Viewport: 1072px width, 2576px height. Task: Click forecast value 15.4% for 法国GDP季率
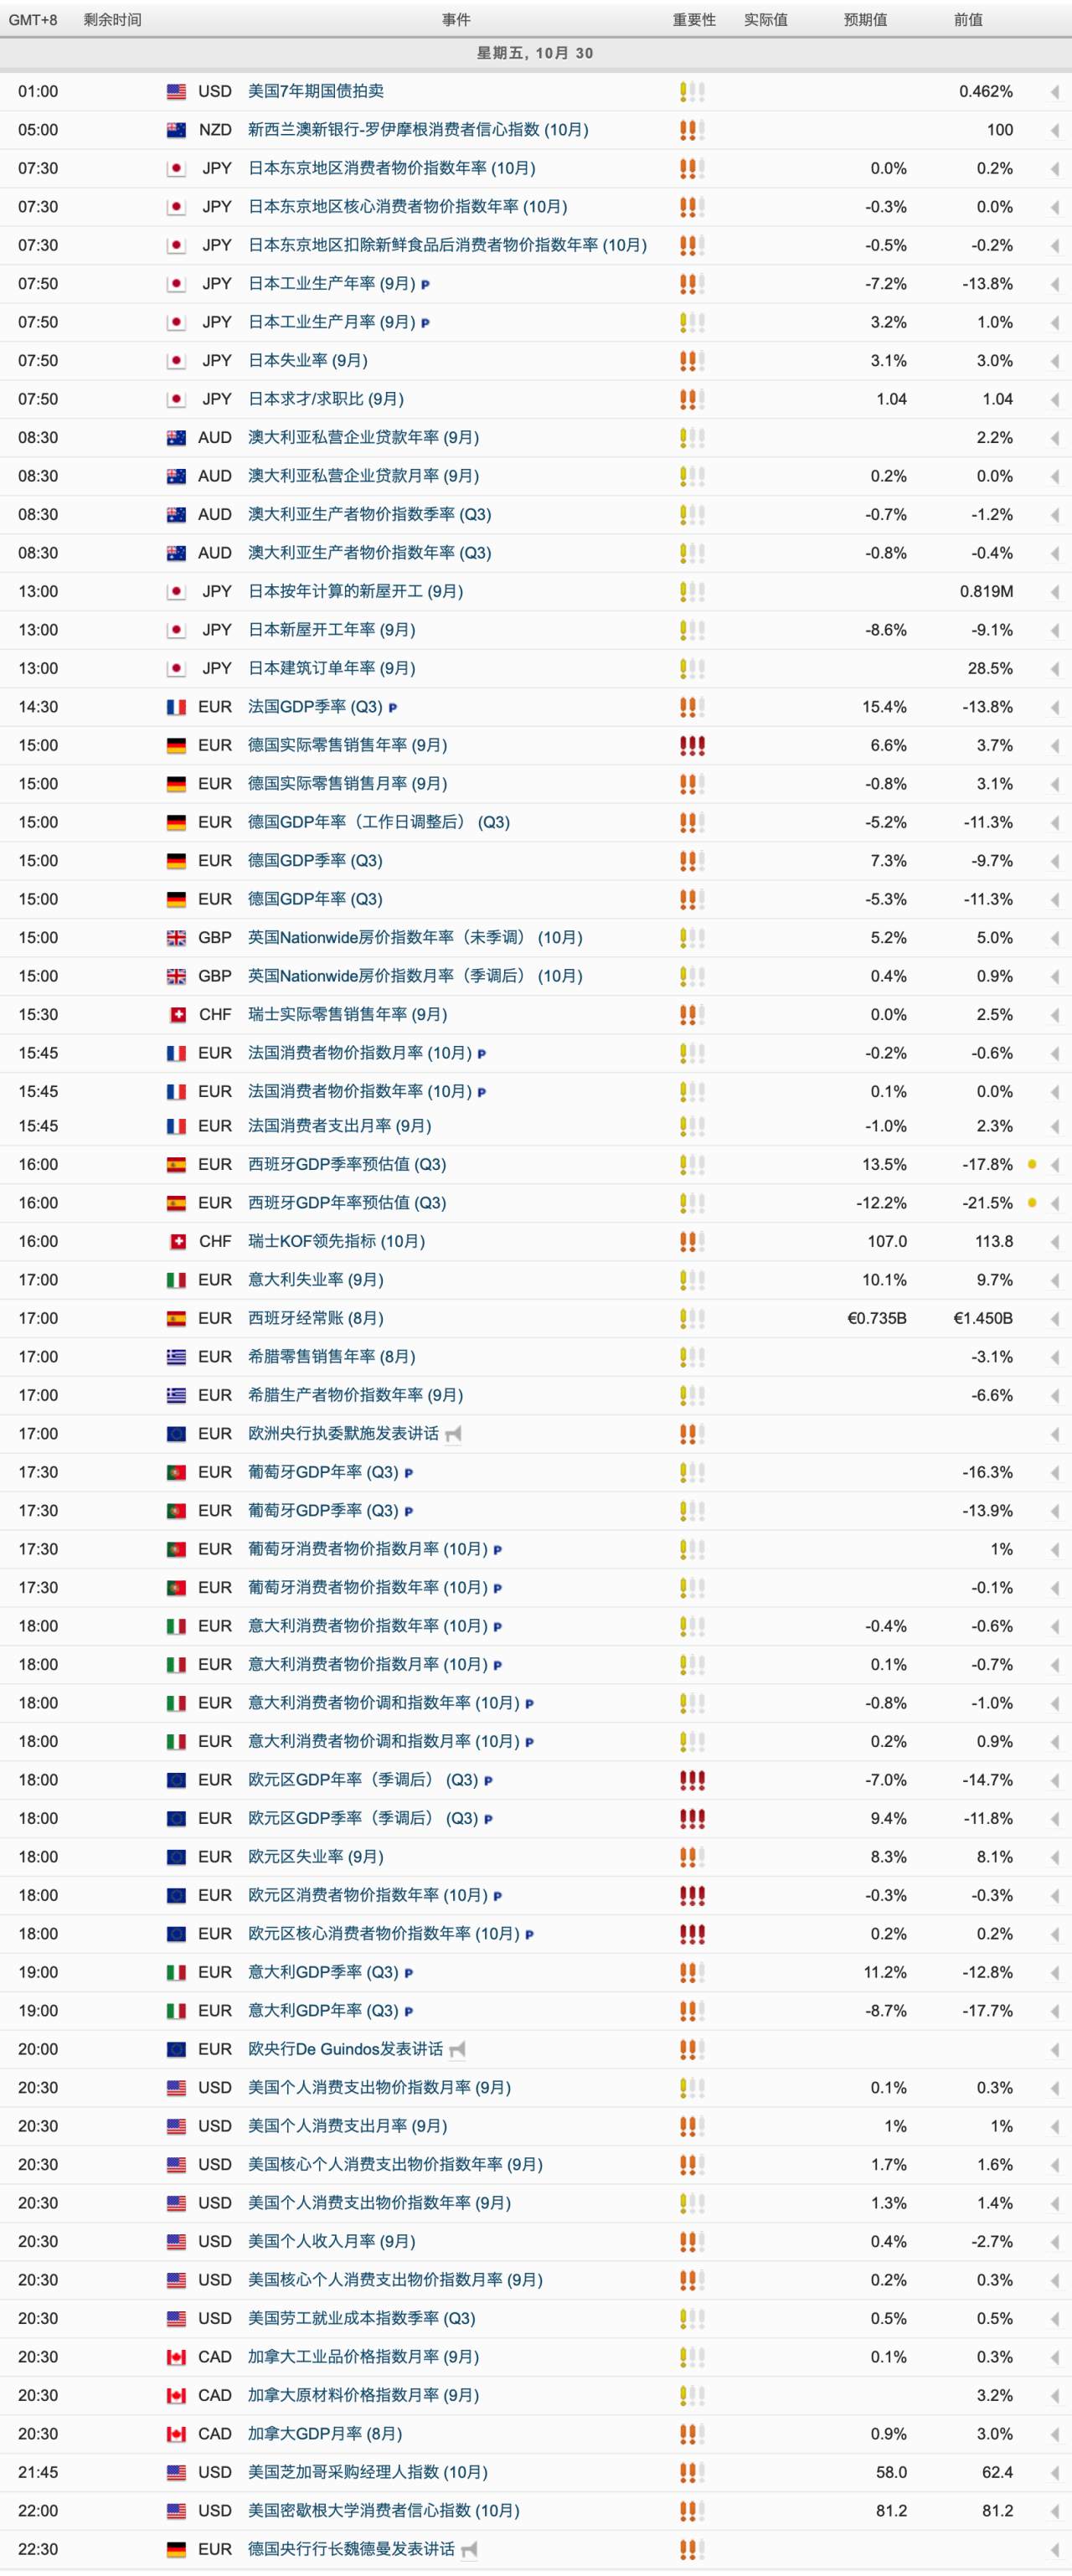point(884,707)
